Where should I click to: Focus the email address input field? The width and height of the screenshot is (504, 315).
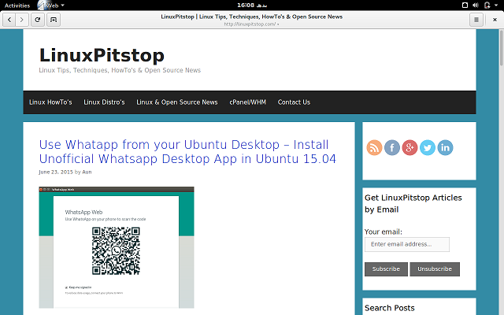[407, 244]
